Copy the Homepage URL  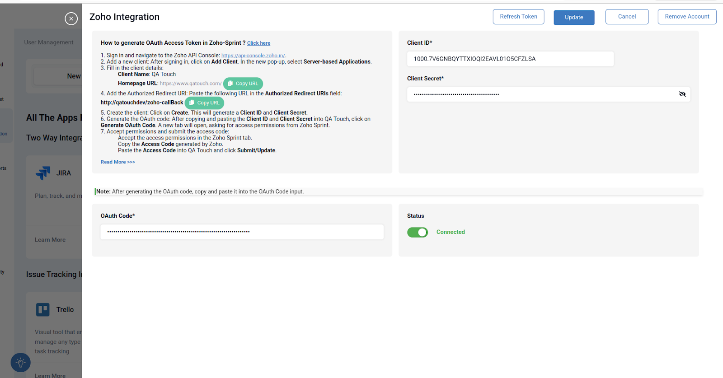(243, 84)
